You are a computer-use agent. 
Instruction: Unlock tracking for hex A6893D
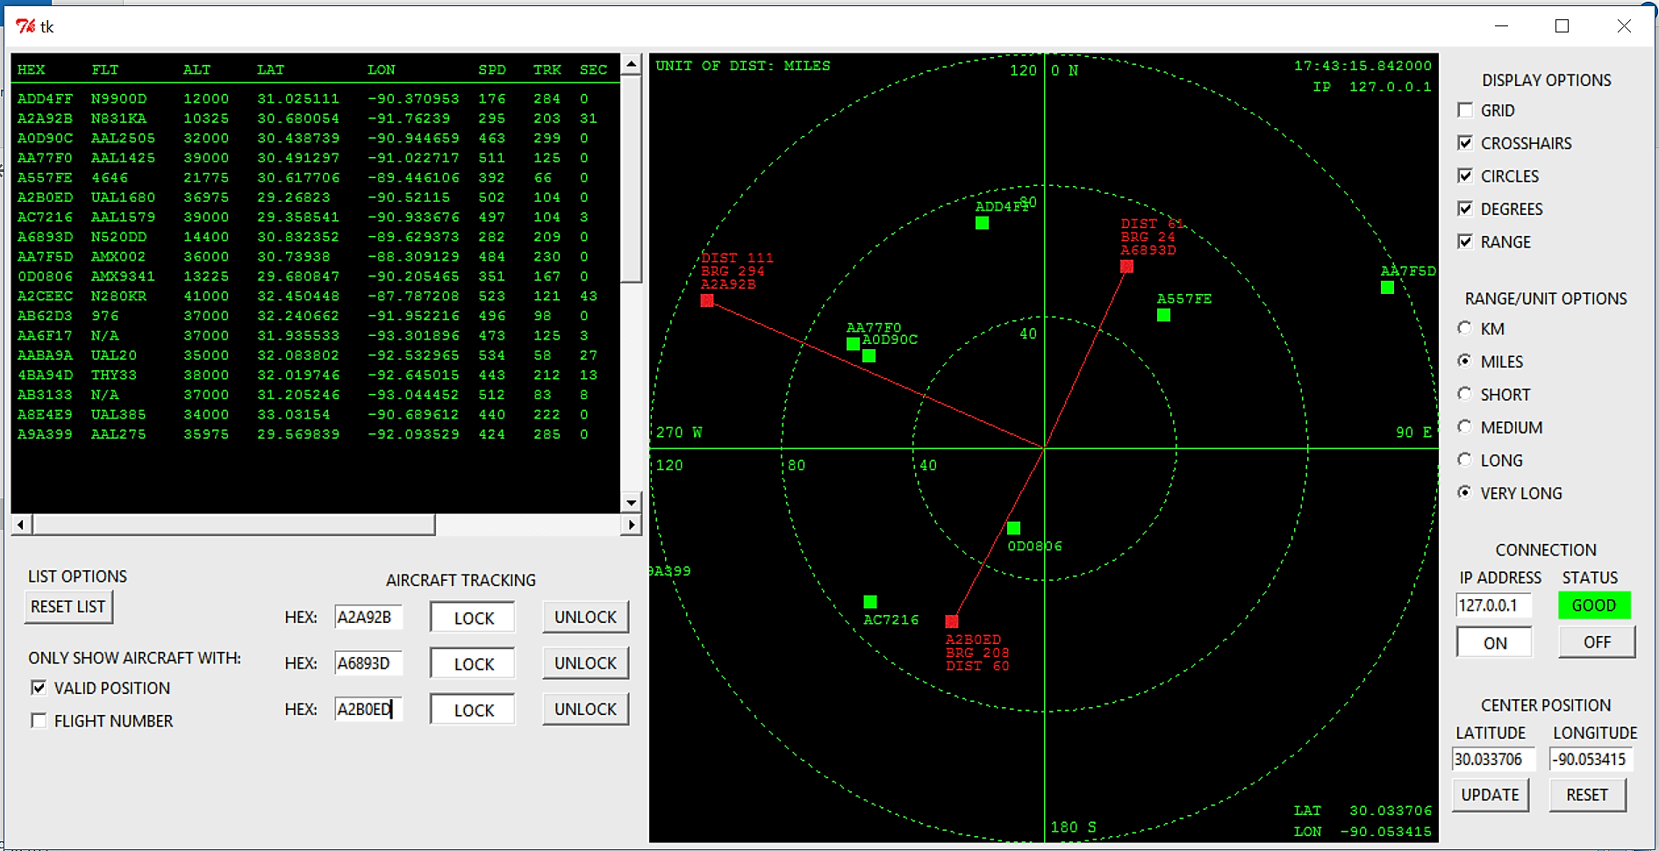pos(585,663)
